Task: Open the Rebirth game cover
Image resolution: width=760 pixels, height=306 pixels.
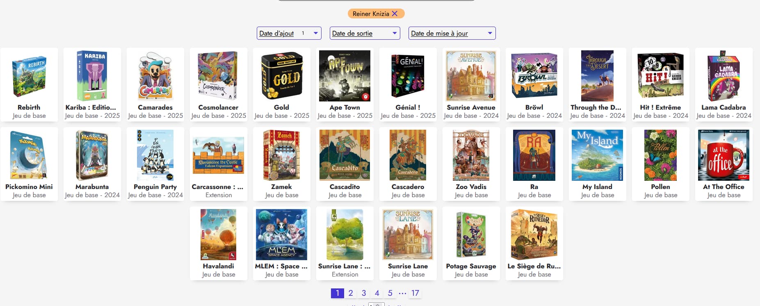Action: [29, 76]
